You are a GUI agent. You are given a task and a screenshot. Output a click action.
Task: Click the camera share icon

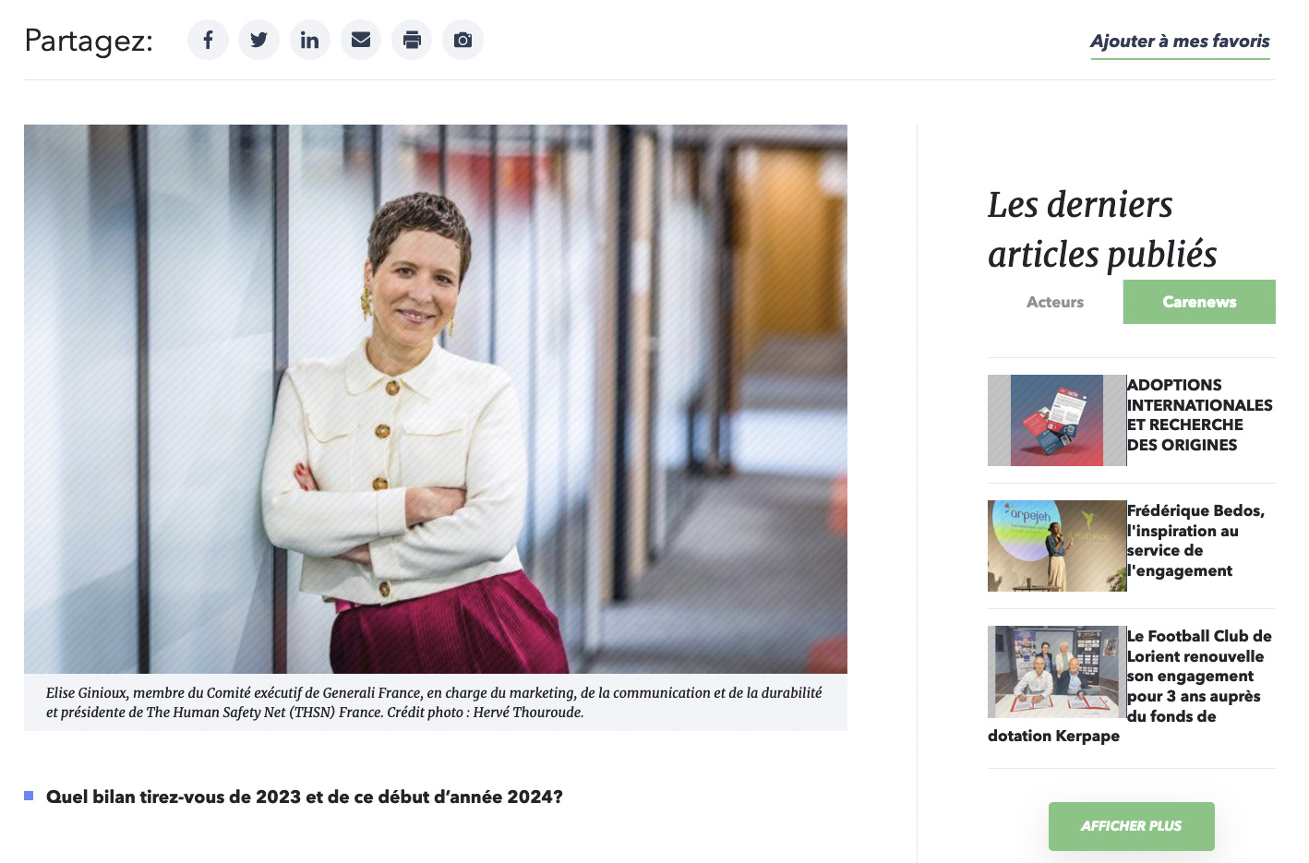pos(462,40)
